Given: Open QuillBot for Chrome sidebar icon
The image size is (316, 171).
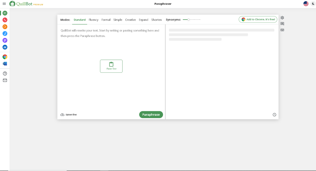Looking at the screenshot, I should tap(5, 57).
